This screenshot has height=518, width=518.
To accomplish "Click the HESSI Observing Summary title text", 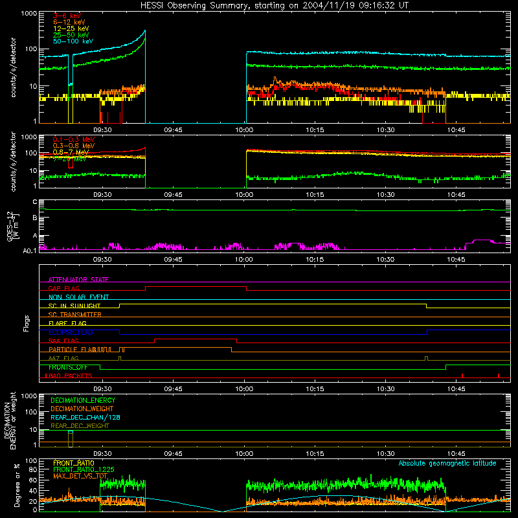I will tap(274, 6).
